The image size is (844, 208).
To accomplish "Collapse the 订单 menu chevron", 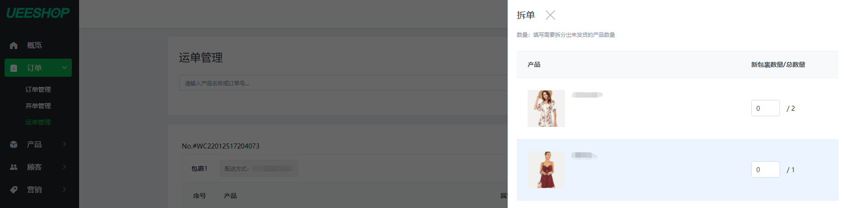I will [65, 68].
